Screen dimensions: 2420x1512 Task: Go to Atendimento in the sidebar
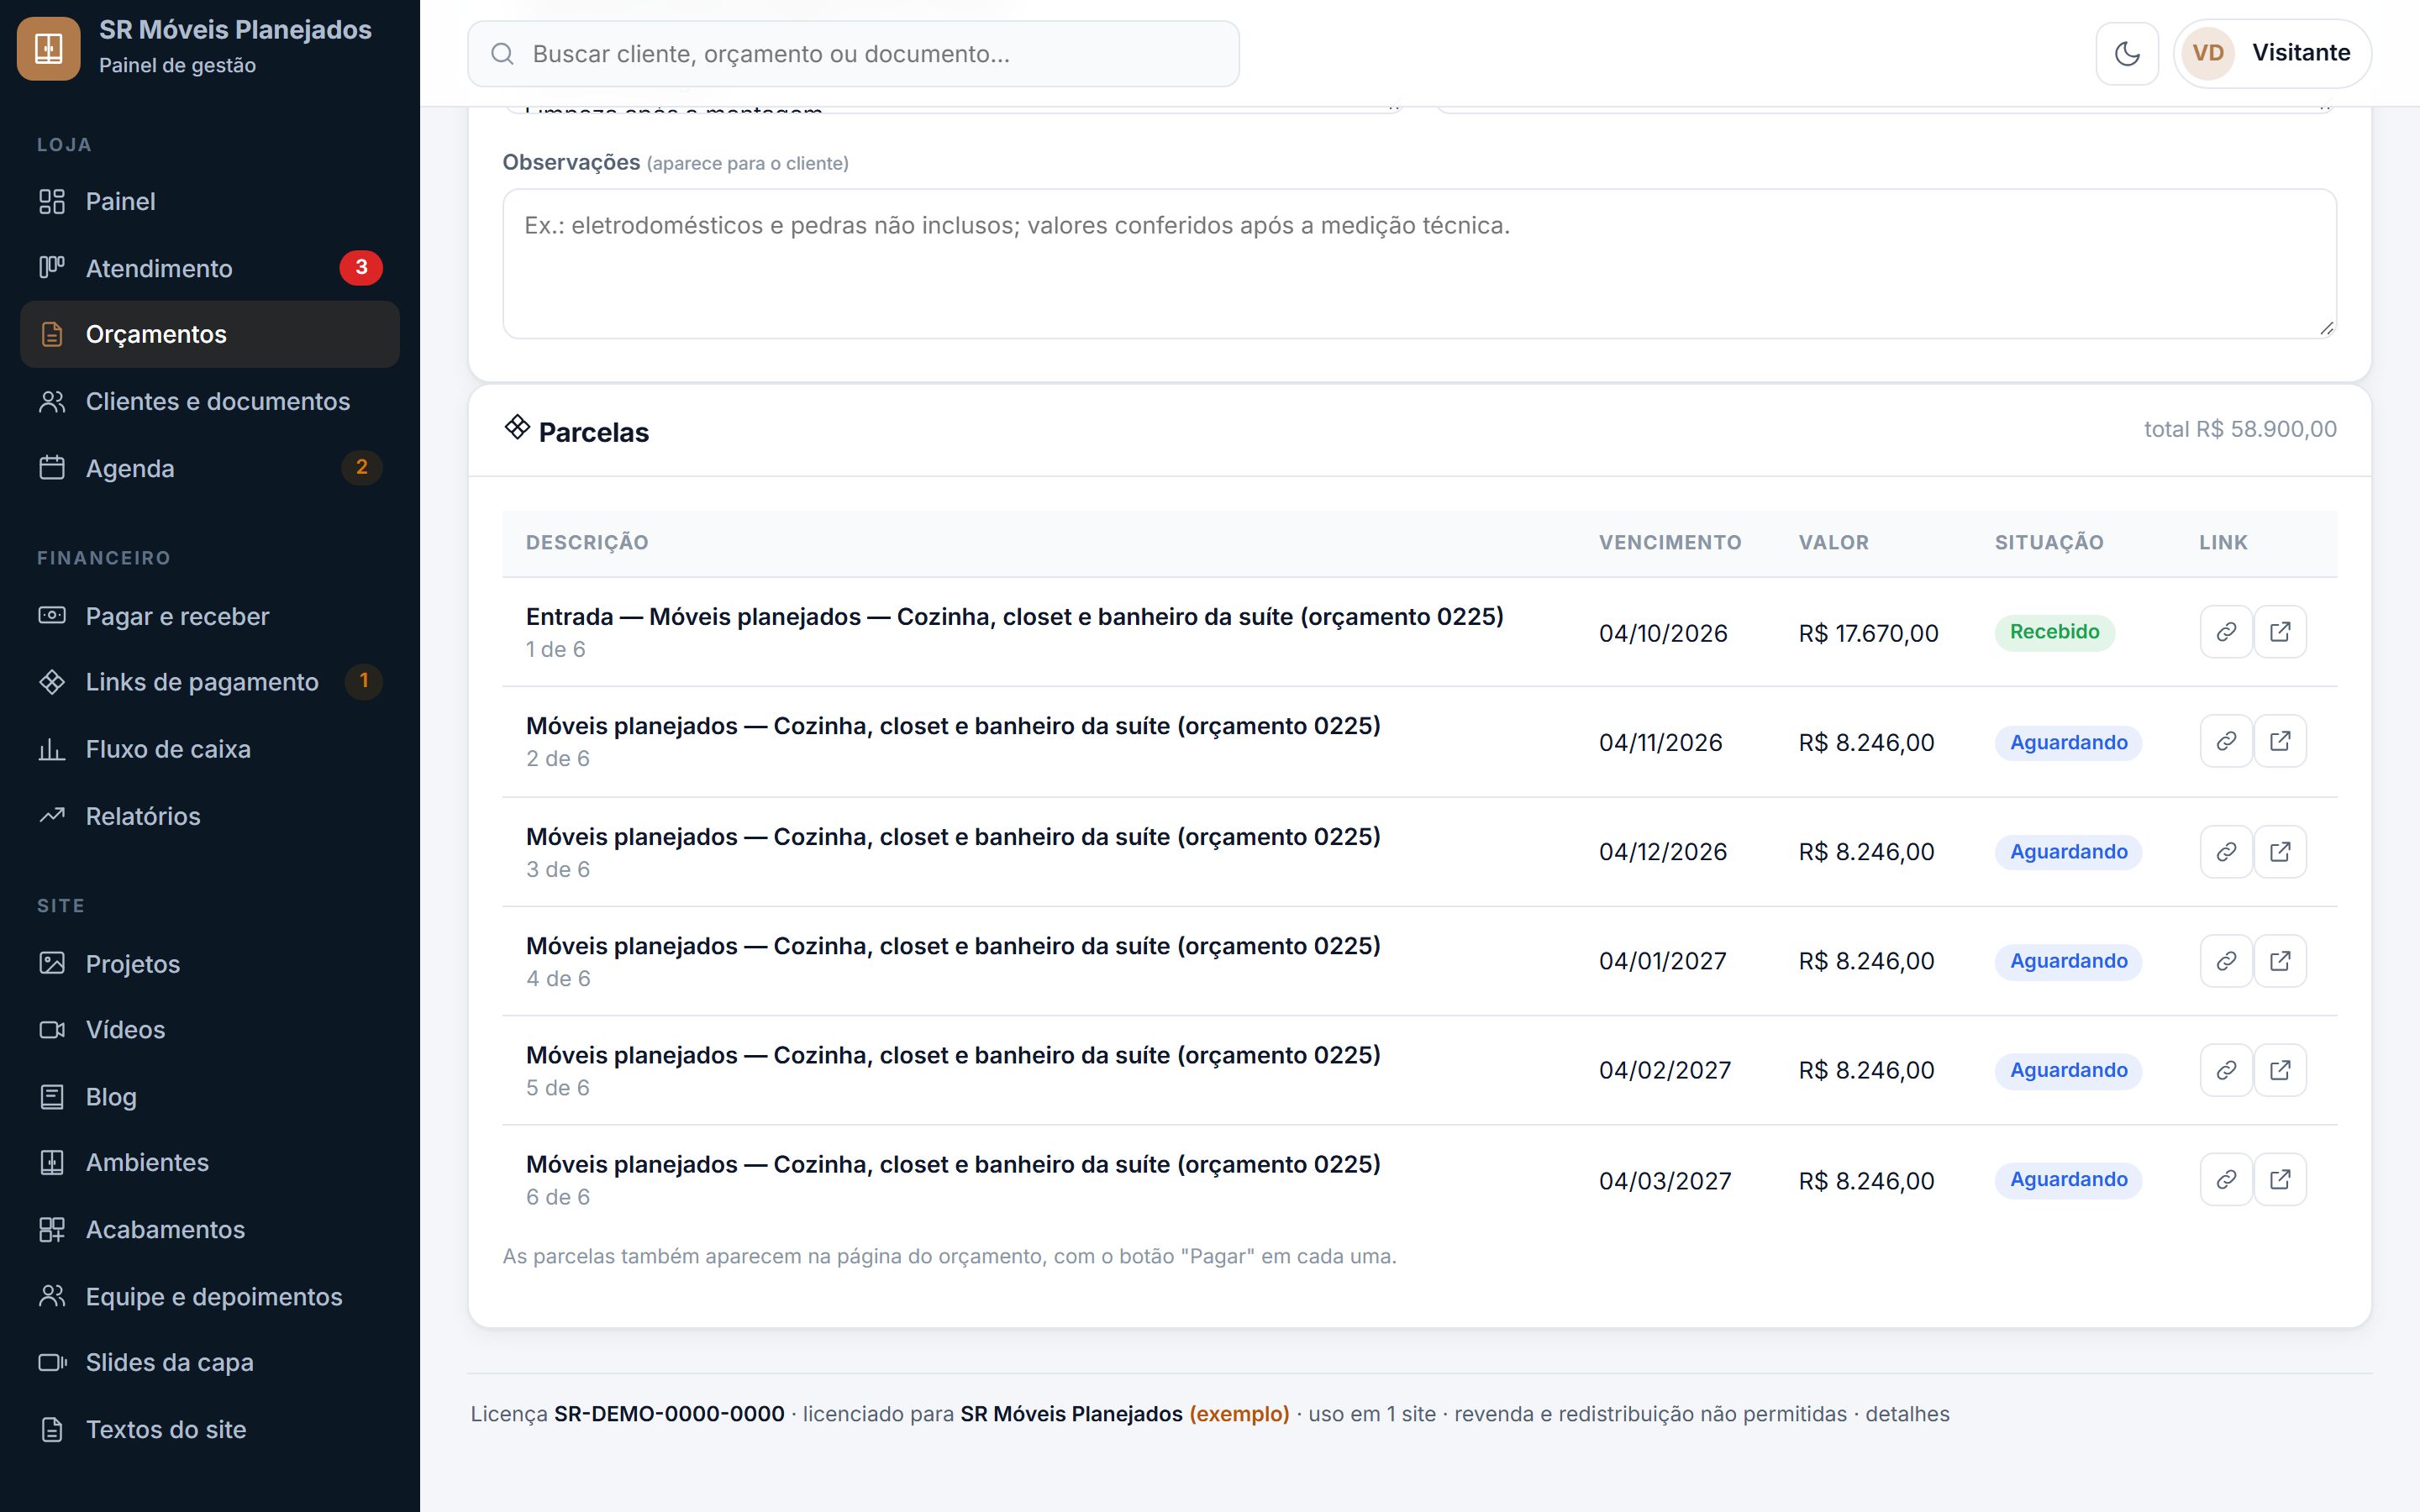tap(210, 268)
